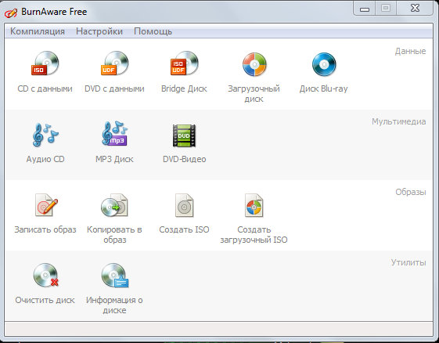Click the Утилиты section heading
This screenshot has height=343, width=439.
pos(408,262)
